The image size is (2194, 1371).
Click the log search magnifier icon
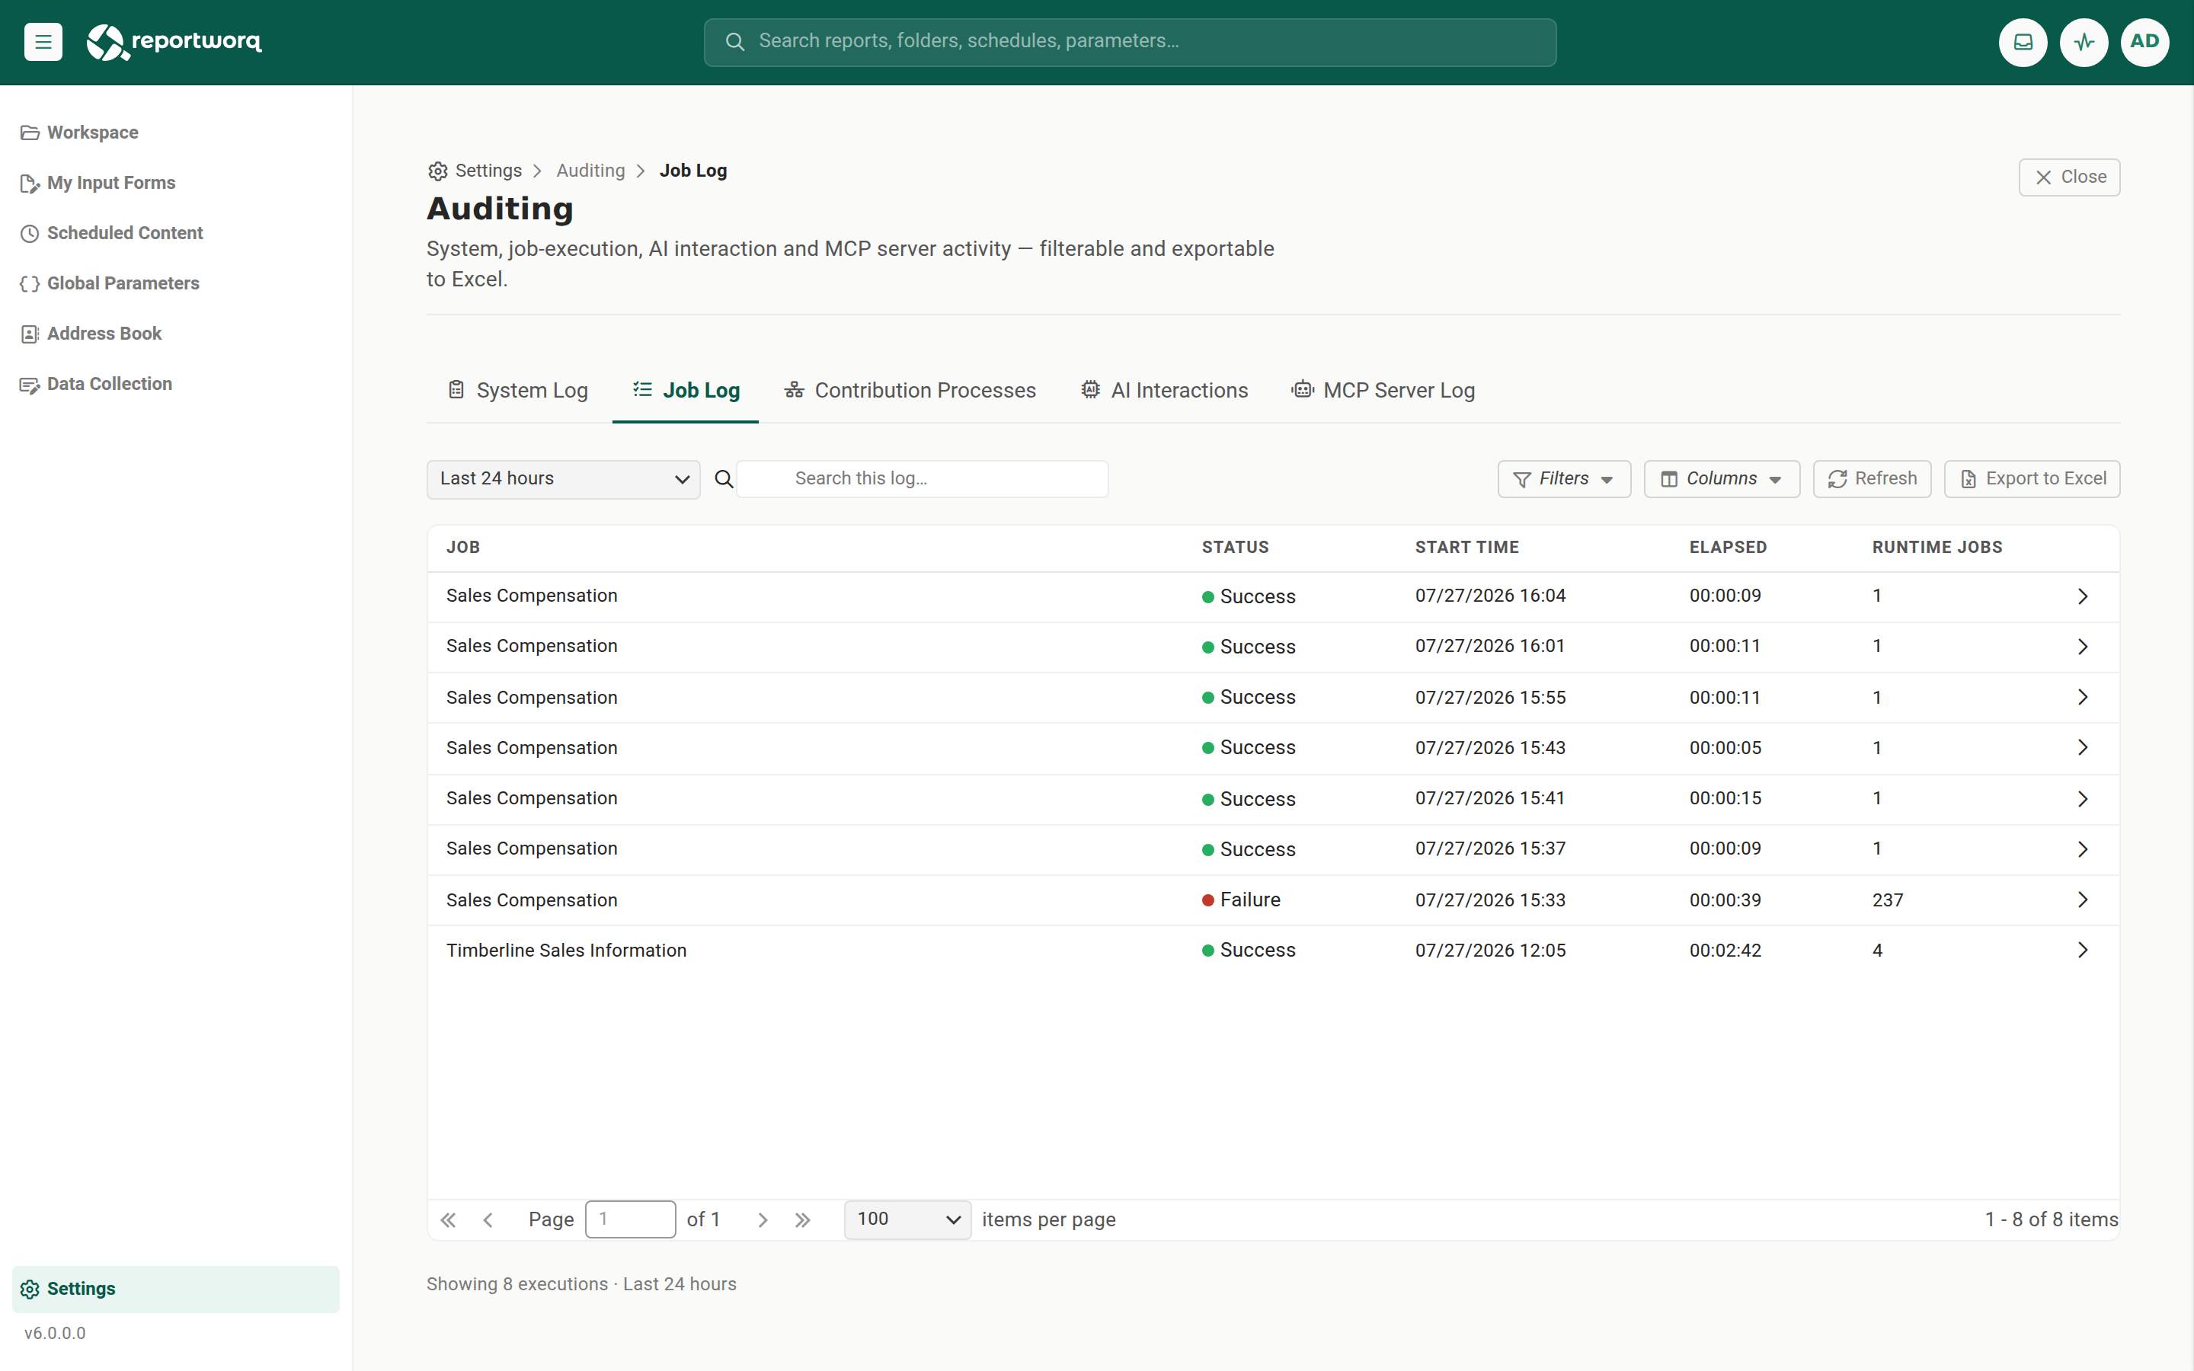click(724, 479)
